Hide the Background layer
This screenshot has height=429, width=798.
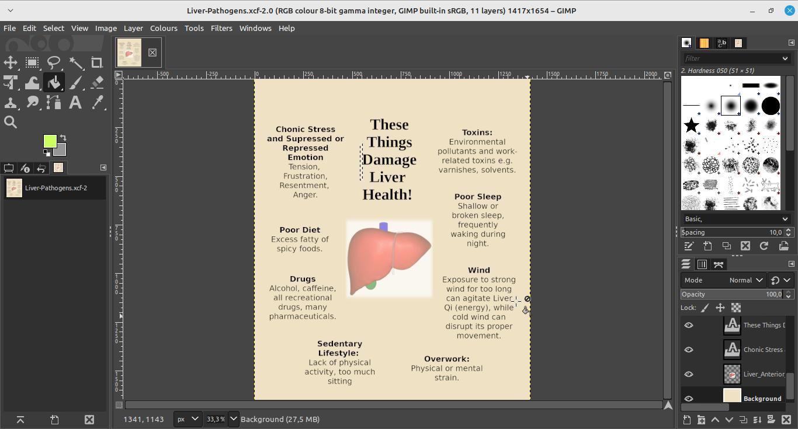tap(689, 399)
